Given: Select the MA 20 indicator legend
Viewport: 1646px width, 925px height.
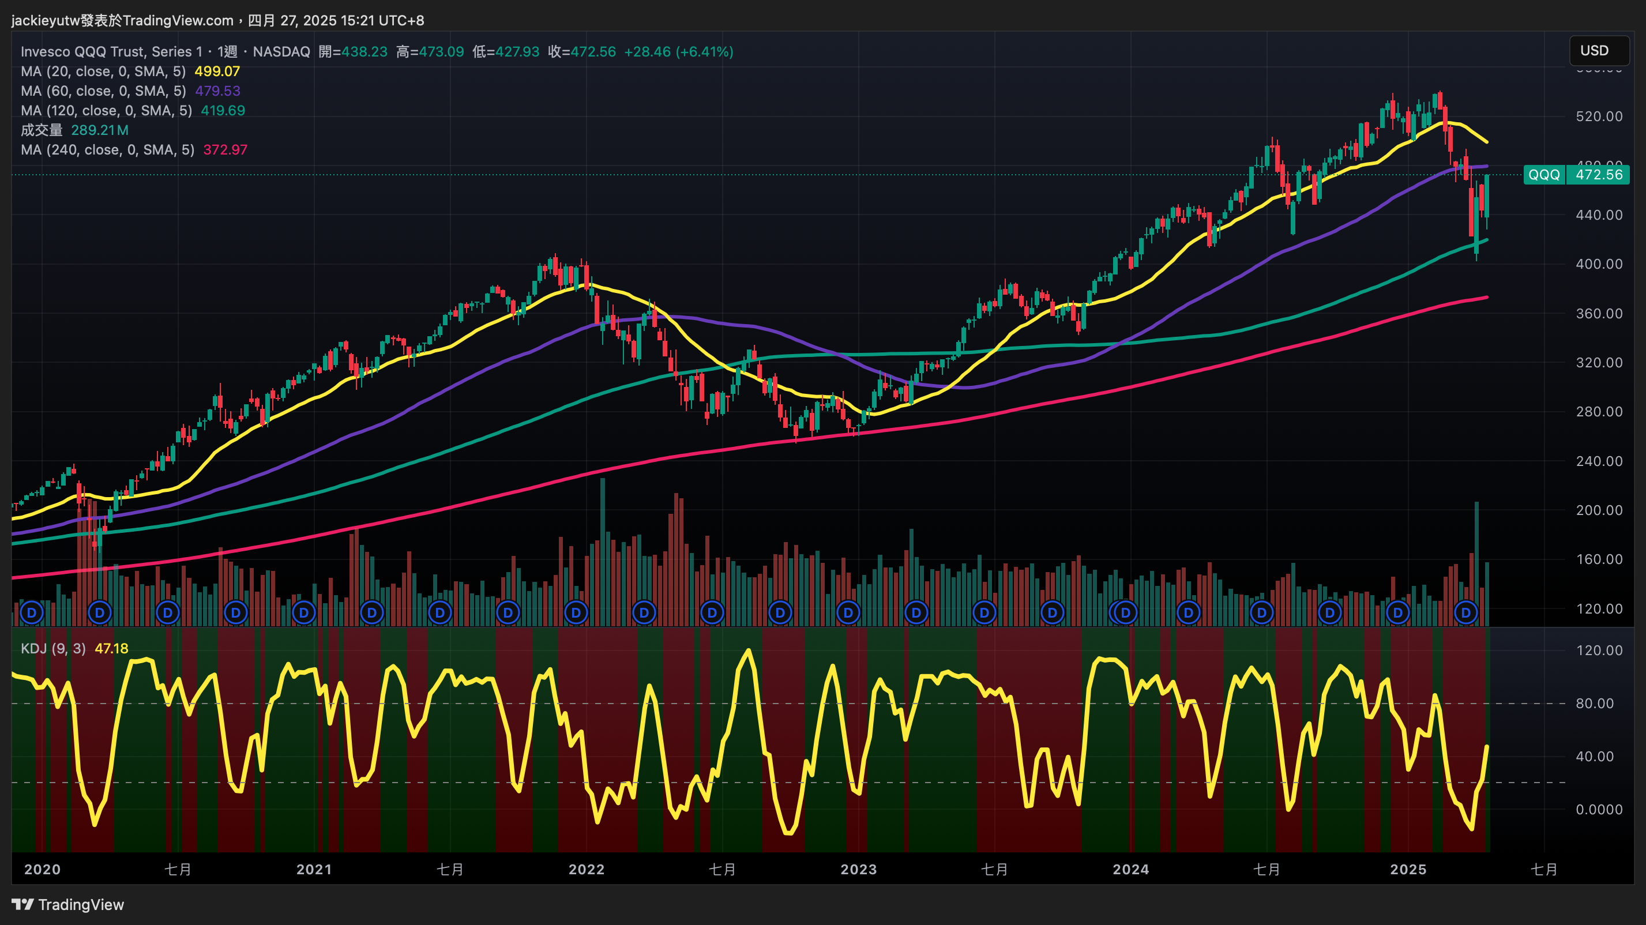Looking at the screenshot, I should (x=103, y=72).
